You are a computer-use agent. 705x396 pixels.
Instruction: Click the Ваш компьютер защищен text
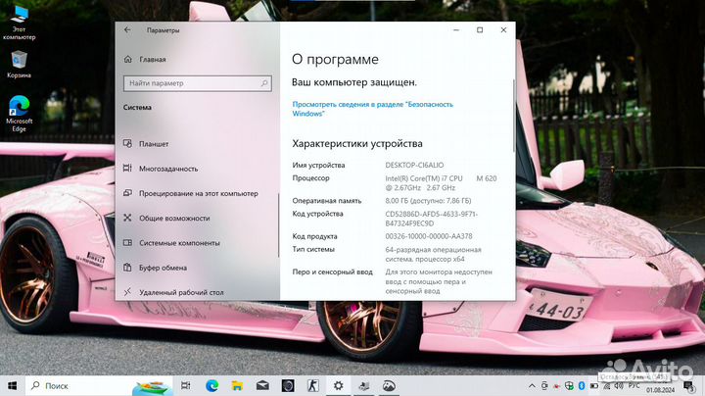point(354,82)
